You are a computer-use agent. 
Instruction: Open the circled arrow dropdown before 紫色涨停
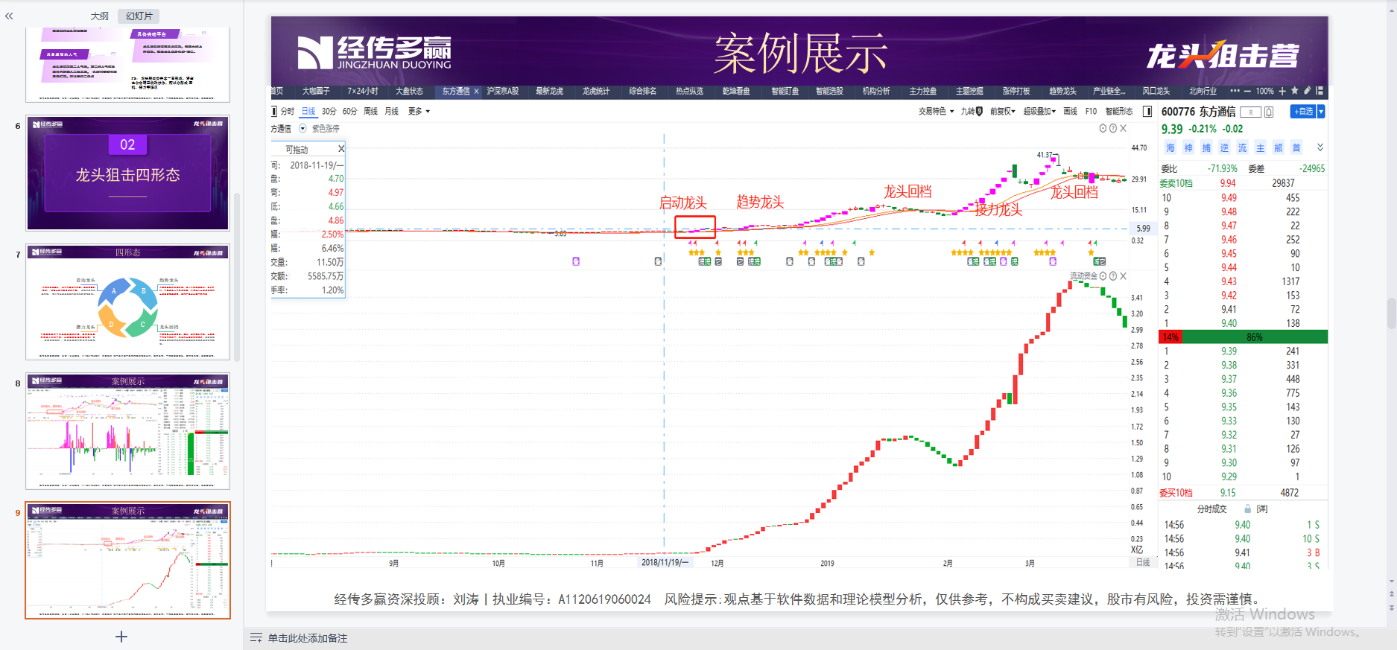302,129
